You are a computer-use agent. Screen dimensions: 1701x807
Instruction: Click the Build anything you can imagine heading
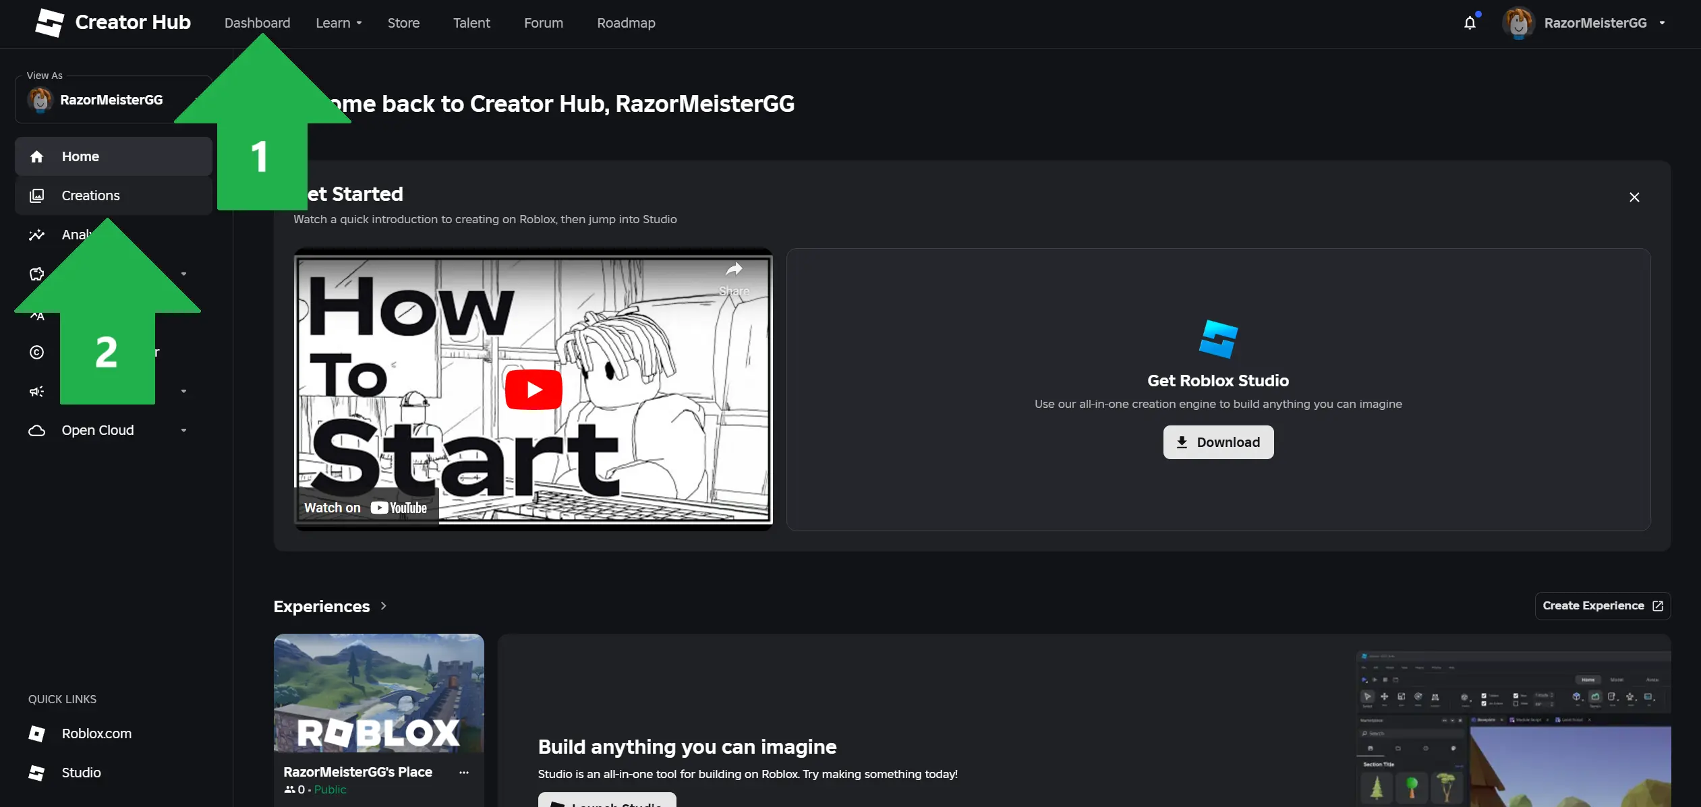click(687, 746)
